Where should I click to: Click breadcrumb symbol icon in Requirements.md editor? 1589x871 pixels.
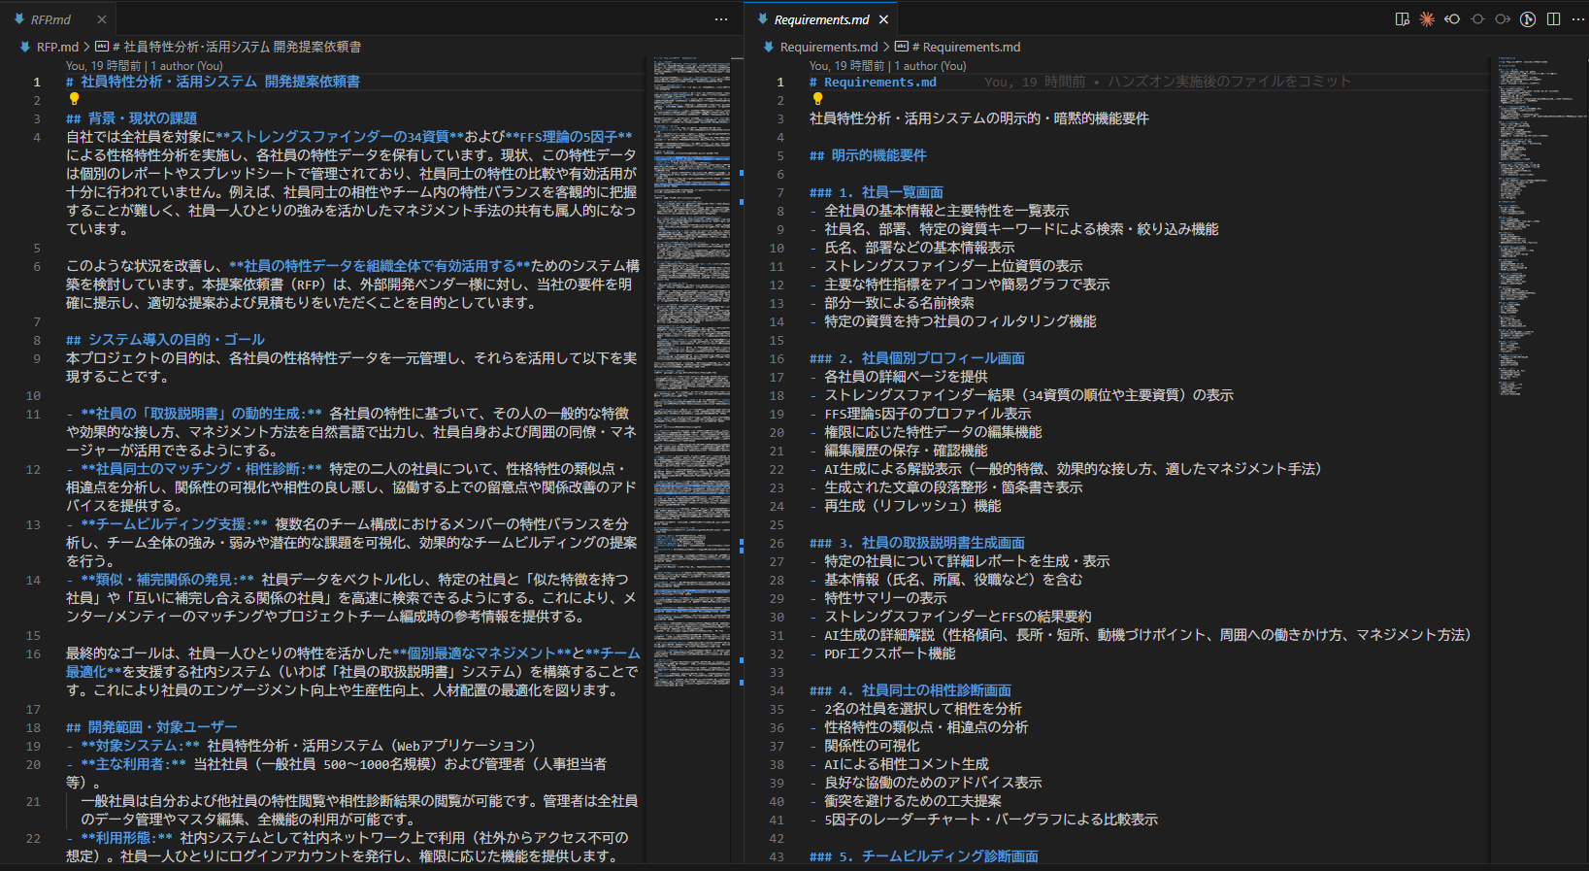click(x=902, y=47)
